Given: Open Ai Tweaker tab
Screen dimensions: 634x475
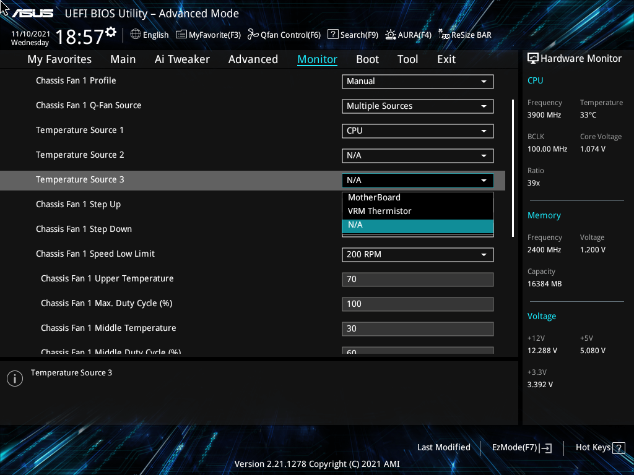Looking at the screenshot, I should tap(182, 59).
